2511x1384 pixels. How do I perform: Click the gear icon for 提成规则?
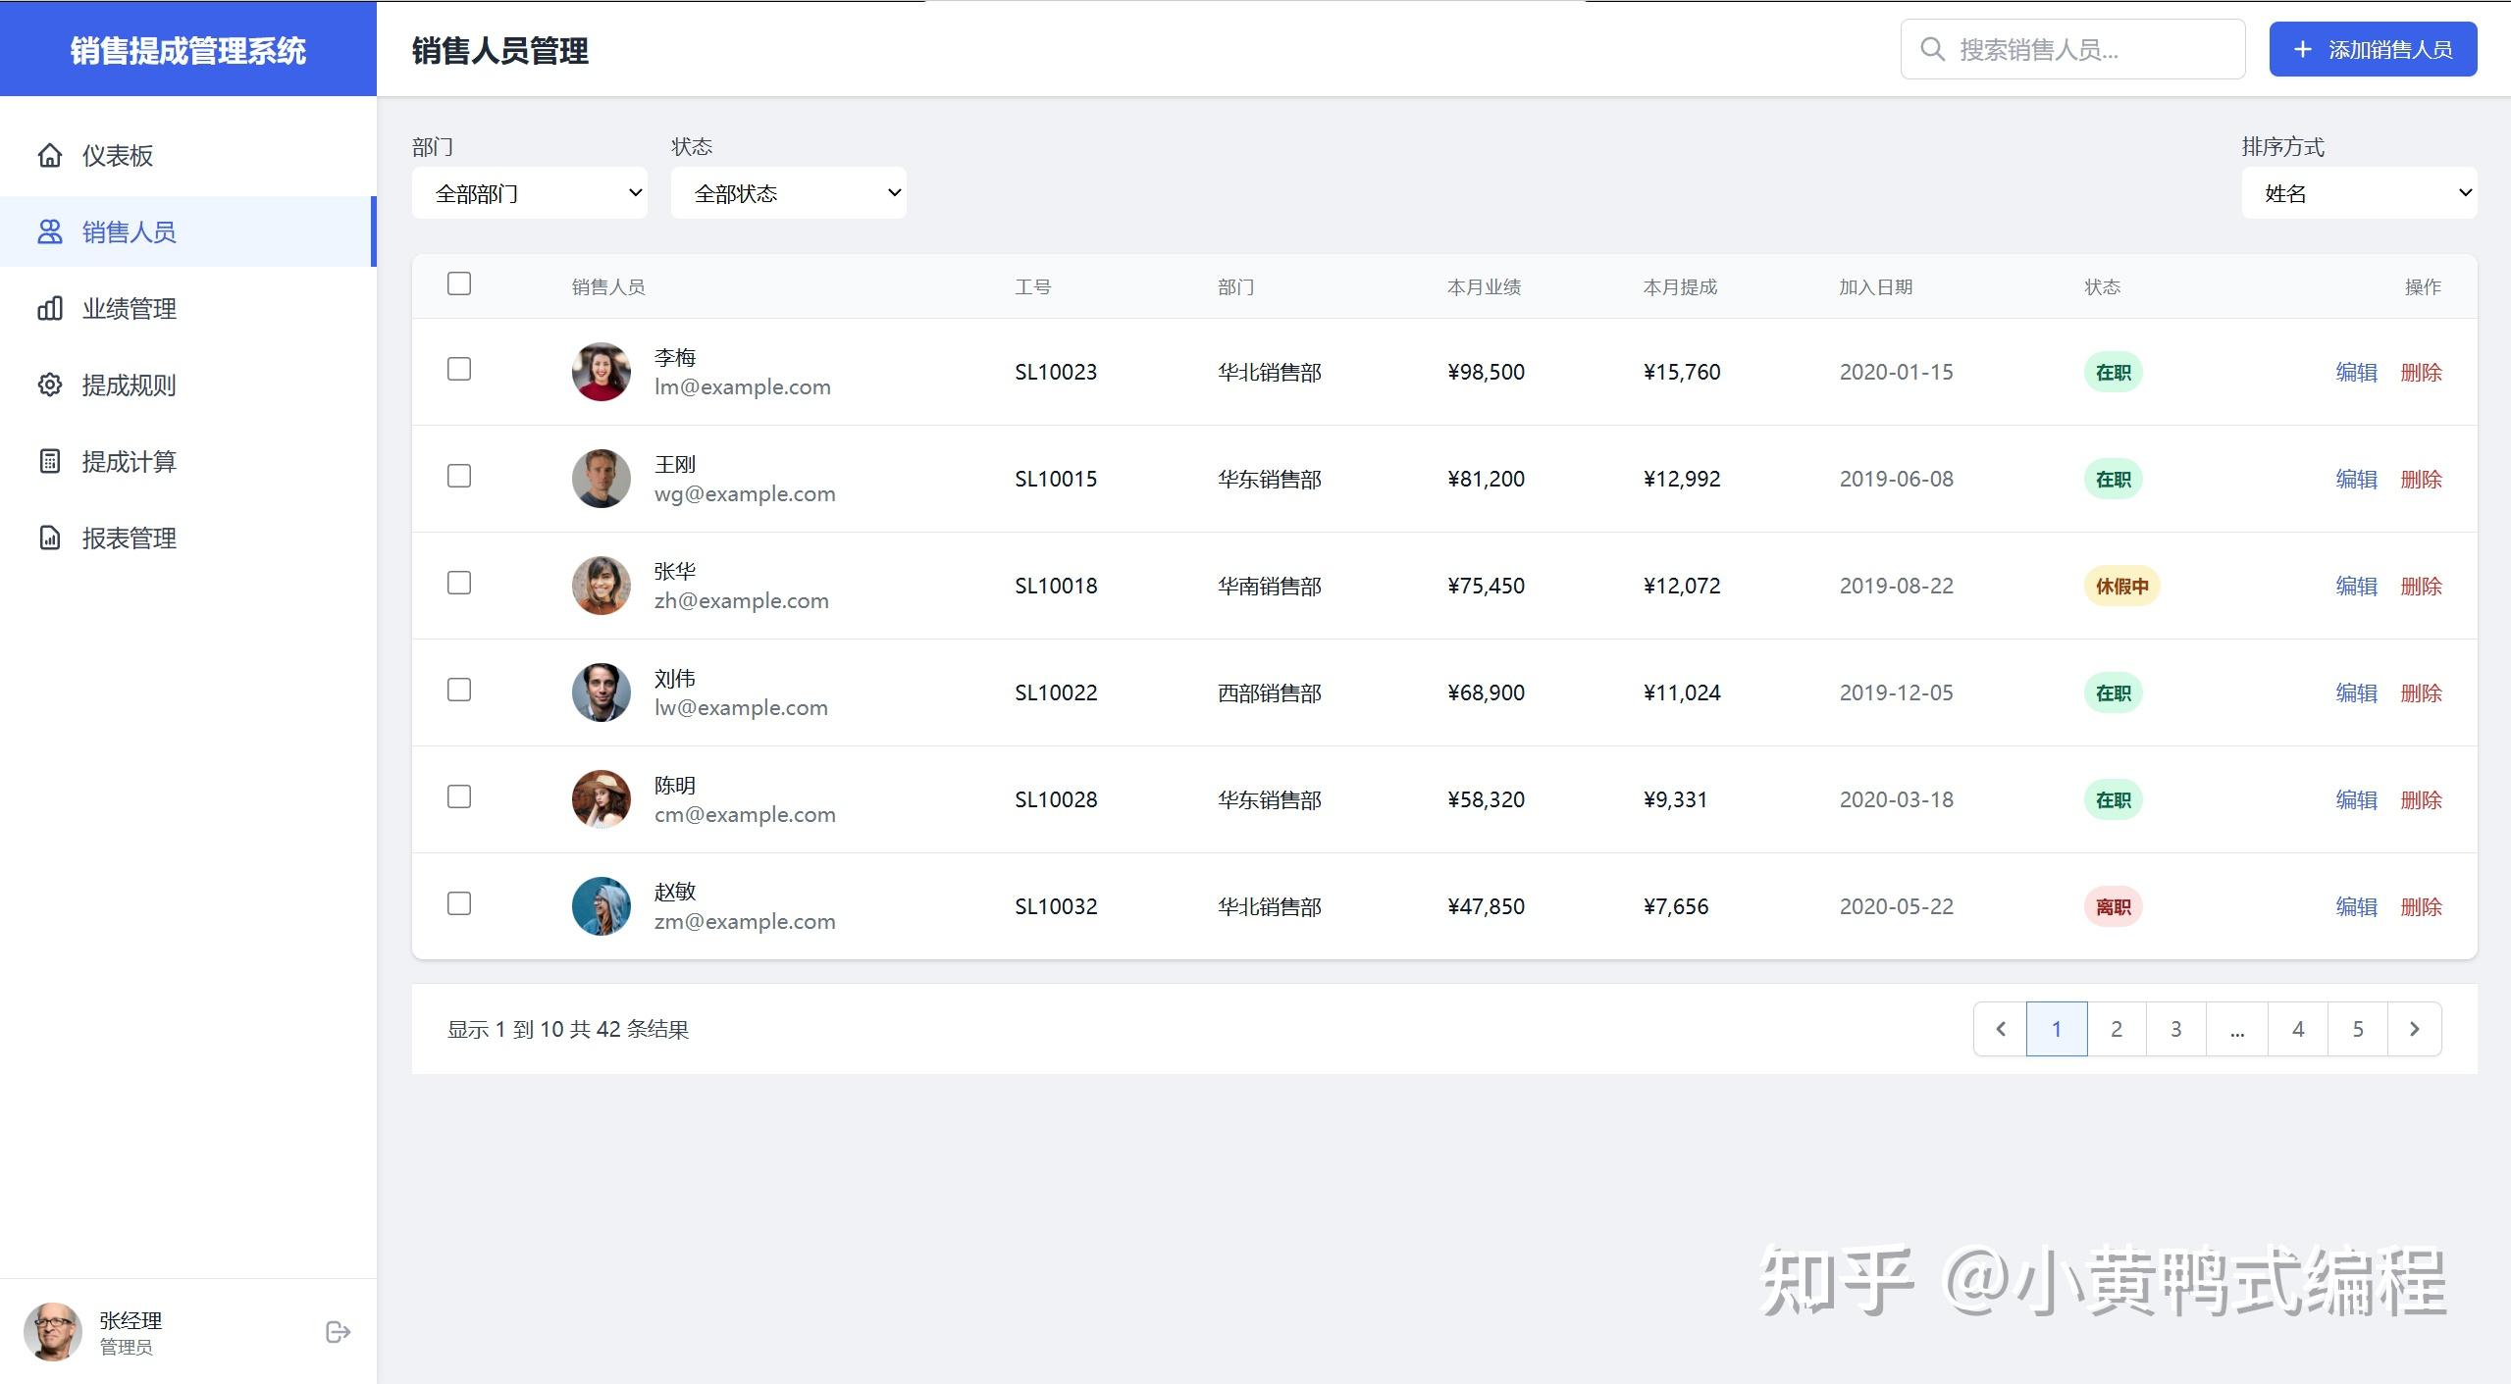point(50,384)
